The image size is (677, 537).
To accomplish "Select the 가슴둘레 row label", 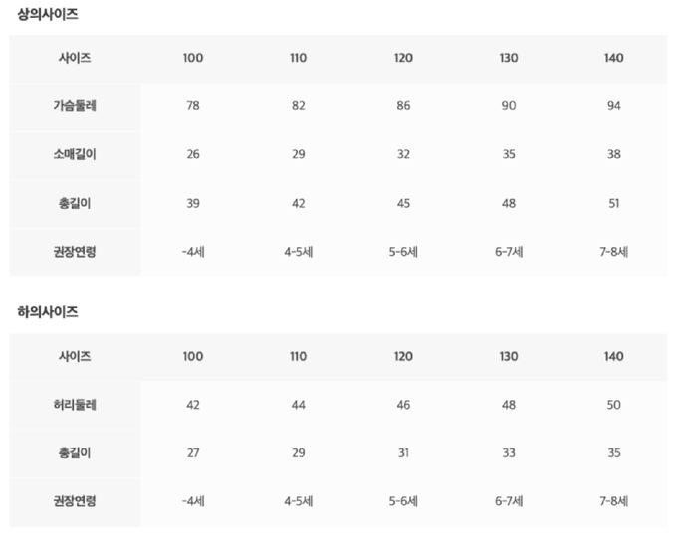I will pos(75,106).
